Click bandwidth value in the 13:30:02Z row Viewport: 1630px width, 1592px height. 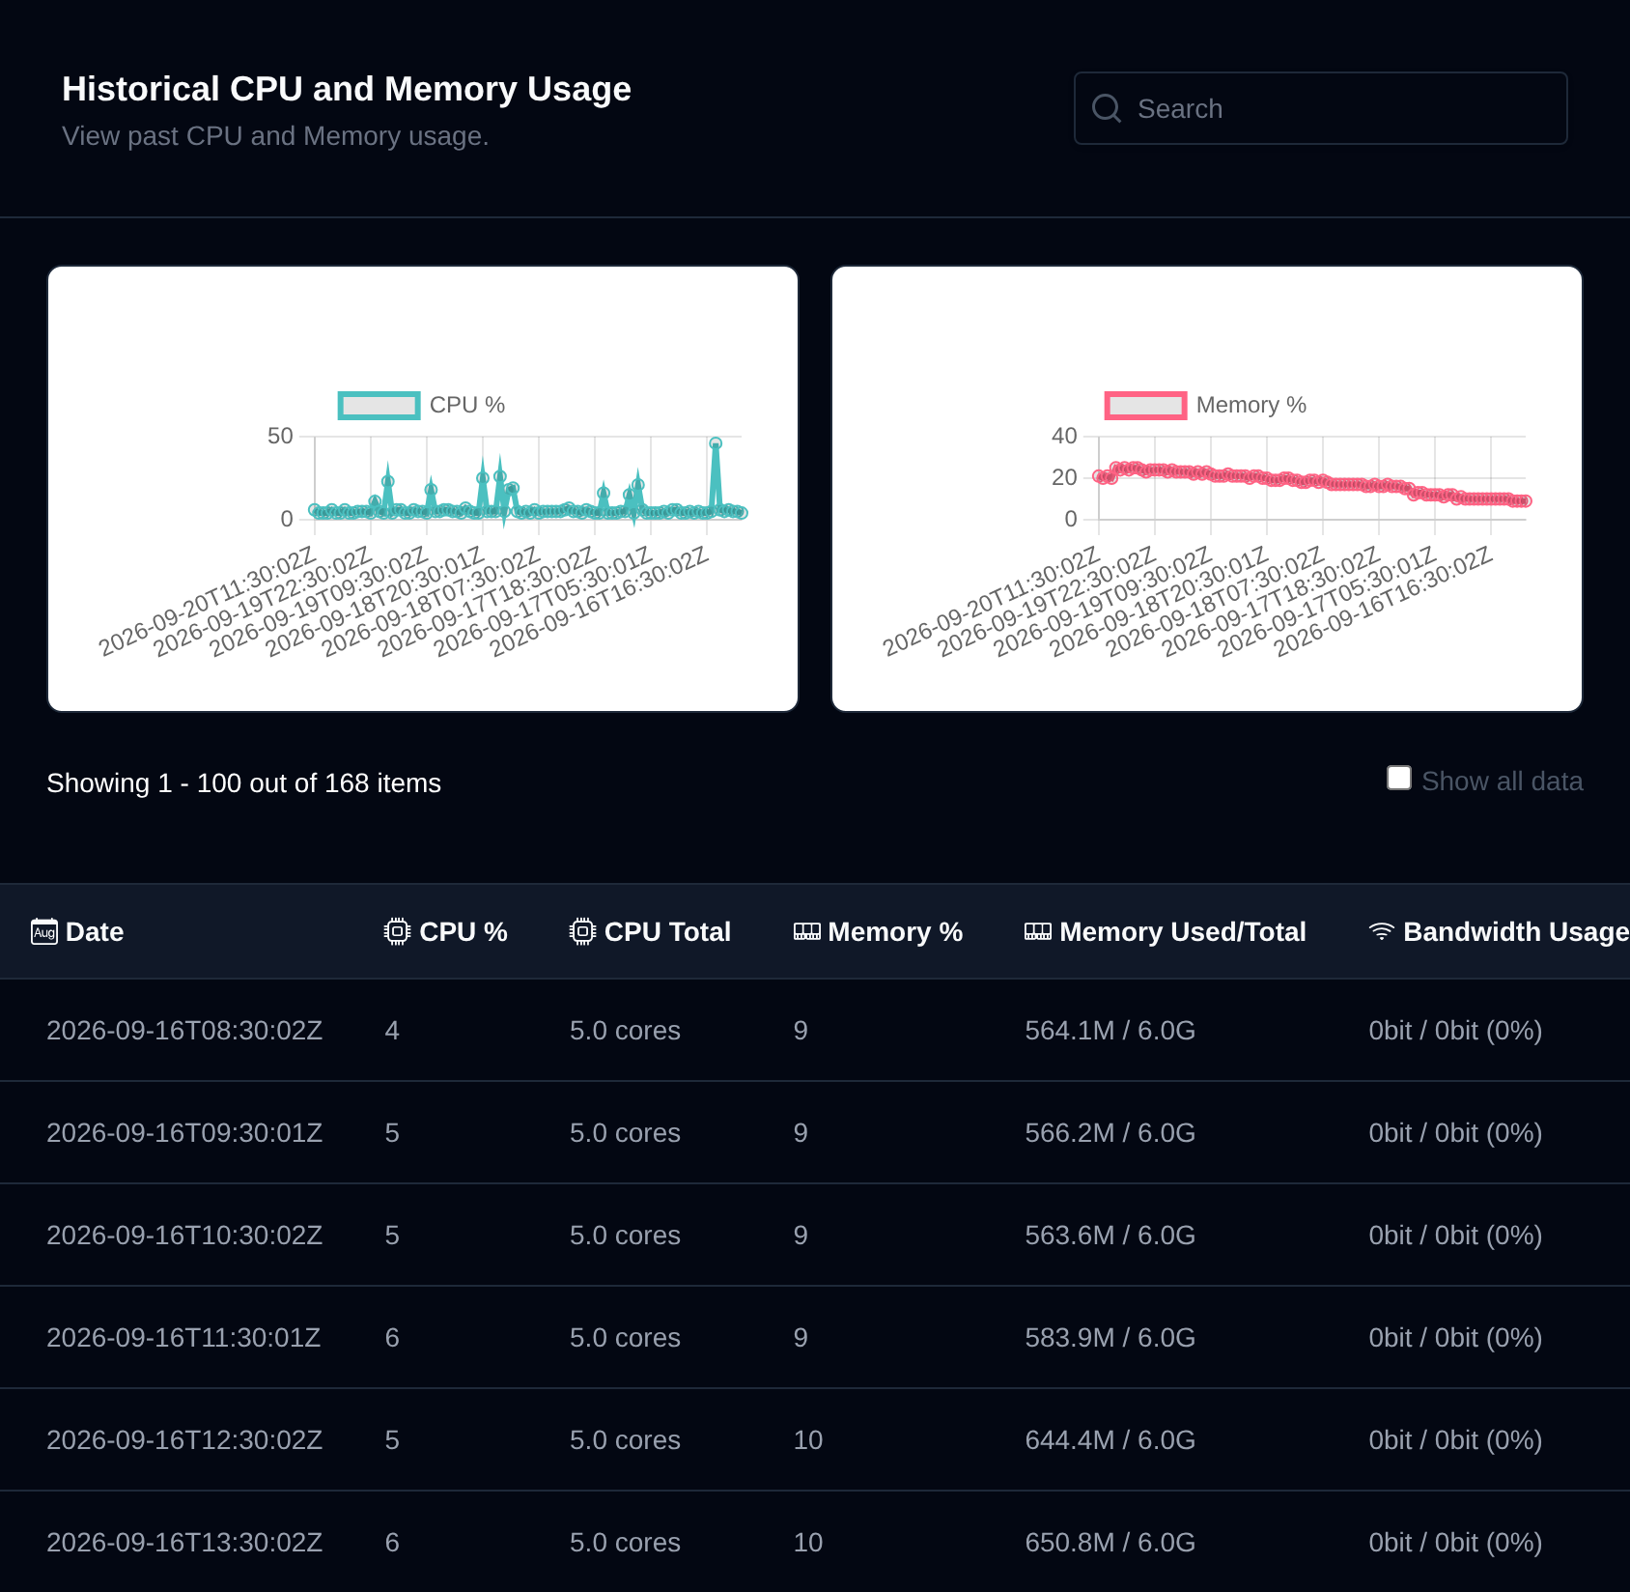click(x=1455, y=1543)
